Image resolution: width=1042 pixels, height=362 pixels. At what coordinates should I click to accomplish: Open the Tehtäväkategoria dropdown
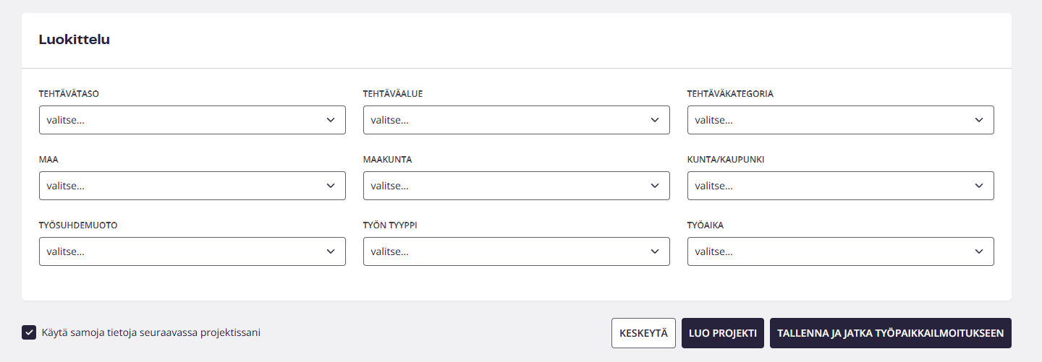[x=840, y=120]
